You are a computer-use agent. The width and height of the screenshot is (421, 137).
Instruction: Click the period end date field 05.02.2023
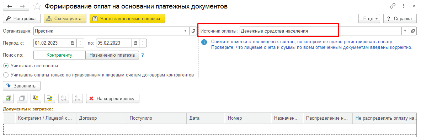tap(114, 43)
